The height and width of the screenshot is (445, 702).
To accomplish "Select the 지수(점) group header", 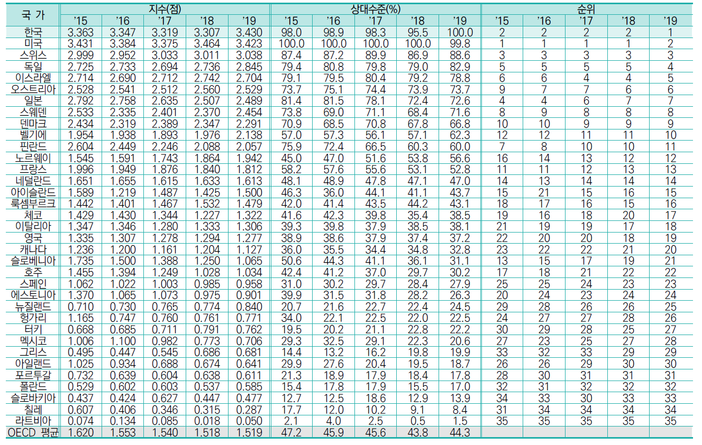I will coord(165,8).
